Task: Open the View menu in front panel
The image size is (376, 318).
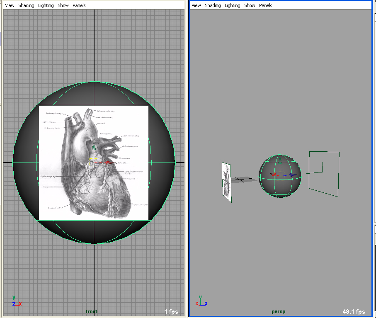Action: coord(10,5)
